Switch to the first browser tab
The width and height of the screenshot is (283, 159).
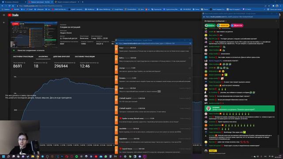click(x=14, y=2)
